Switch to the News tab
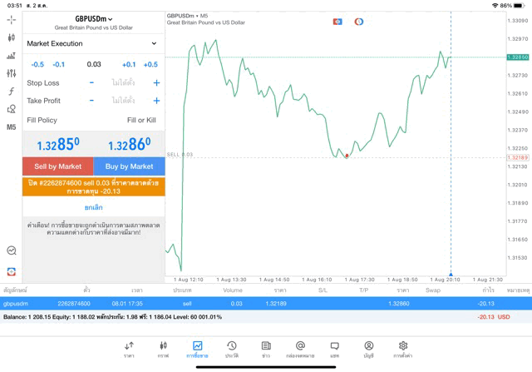 coord(266,350)
